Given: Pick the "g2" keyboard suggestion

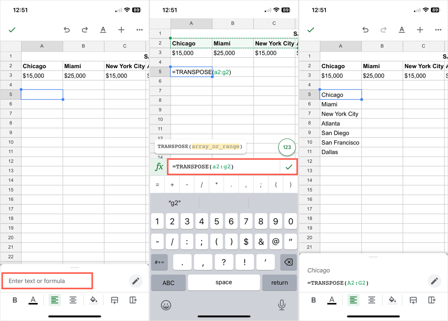Looking at the screenshot, I should pos(175,203).
